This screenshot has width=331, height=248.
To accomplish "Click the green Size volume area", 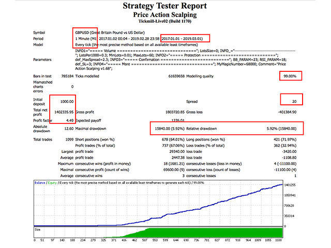I will tap(211, 233).
